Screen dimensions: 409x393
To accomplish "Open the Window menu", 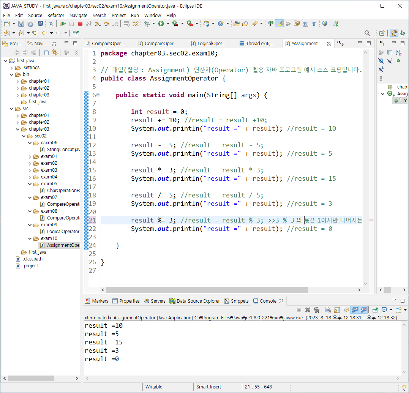I will 153,16.
